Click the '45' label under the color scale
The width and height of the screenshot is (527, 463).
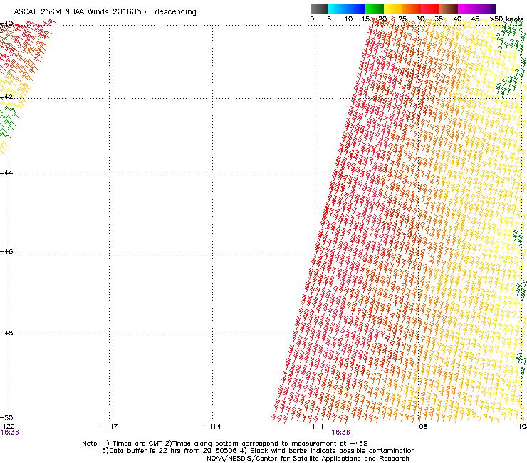(475, 19)
